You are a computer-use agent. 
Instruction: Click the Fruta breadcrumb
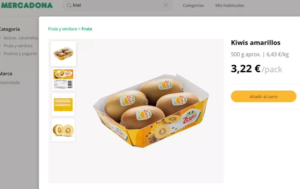click(x=87, y=29)
